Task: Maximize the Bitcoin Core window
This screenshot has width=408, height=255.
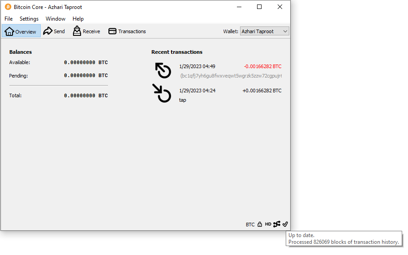Action: (259, 7)
